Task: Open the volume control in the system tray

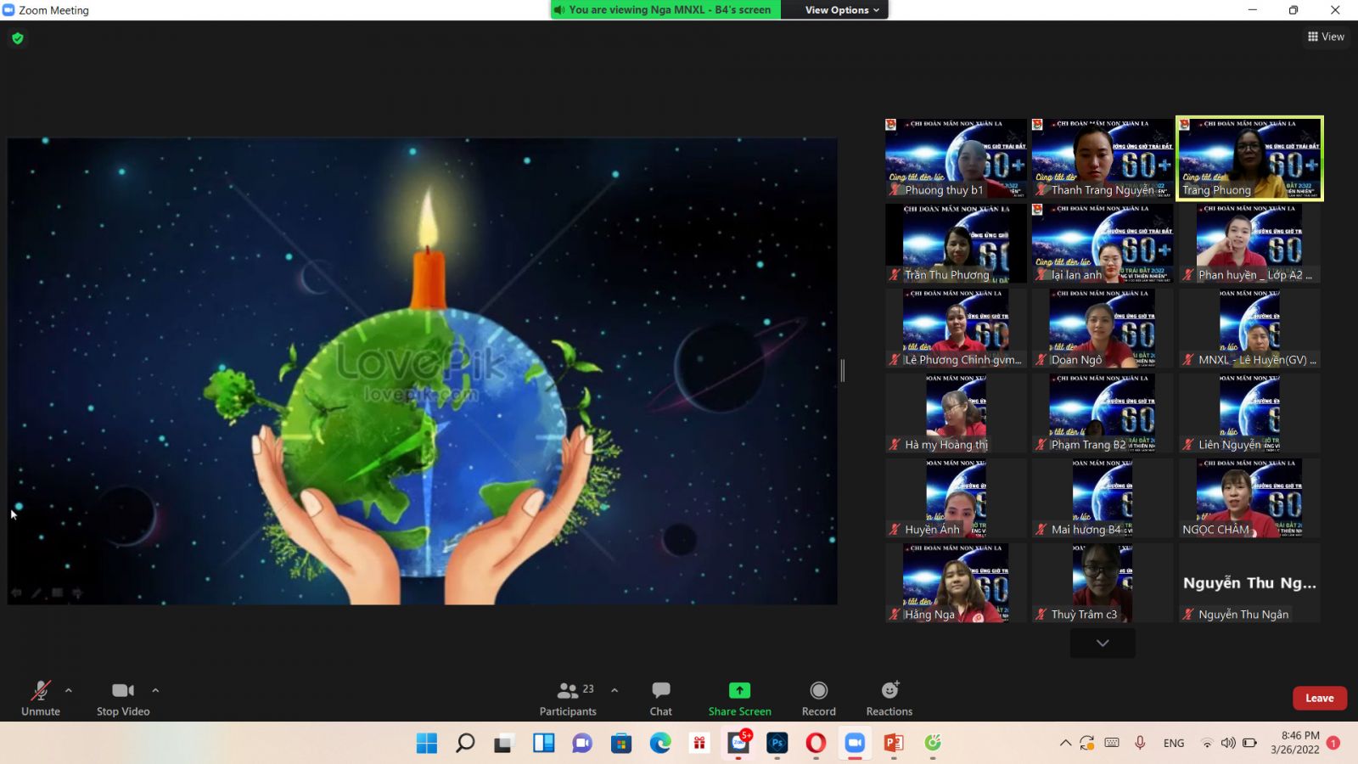Action: point(1230,743)
